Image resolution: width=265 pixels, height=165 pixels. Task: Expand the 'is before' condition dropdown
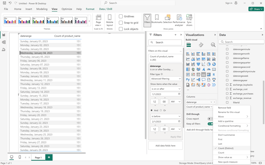click(x=165, y=116)
